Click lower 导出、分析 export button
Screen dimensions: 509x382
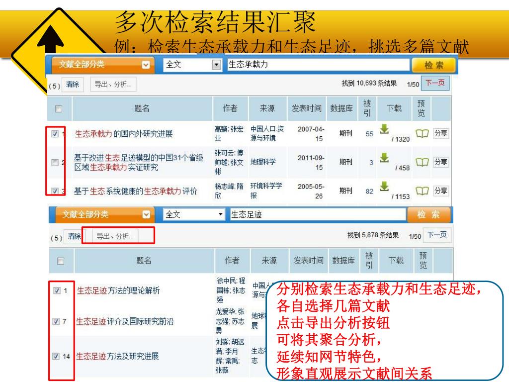pos(115,236)
